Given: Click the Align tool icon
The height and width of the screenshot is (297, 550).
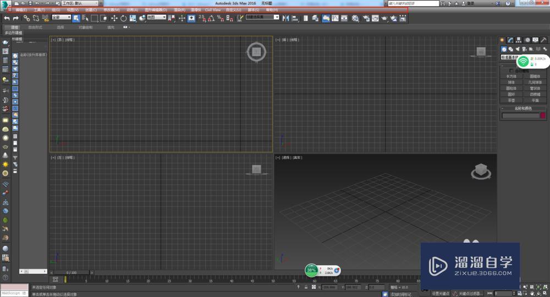Looking at the screenshot, I should (x=295, y=18).
